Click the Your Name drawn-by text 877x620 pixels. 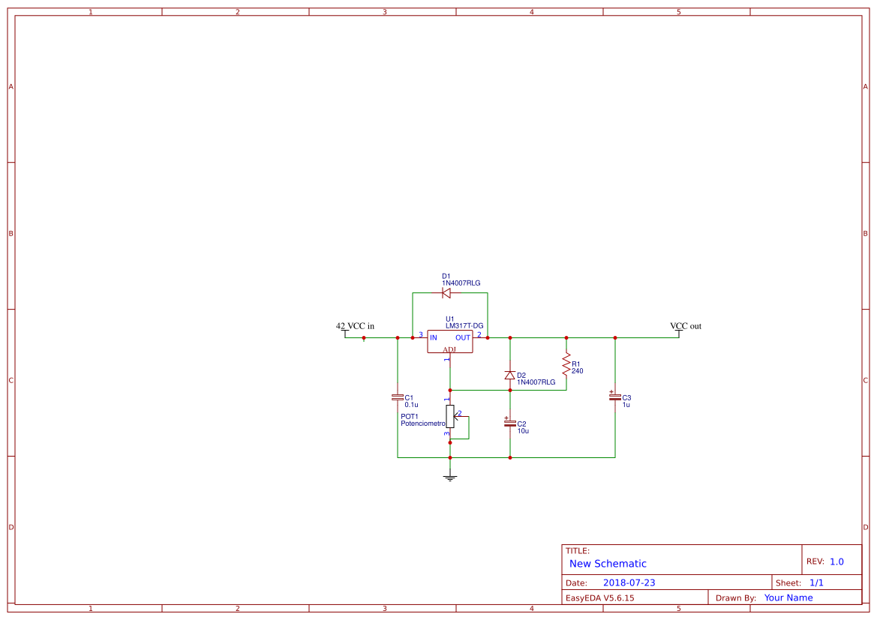tap(788, 598)
